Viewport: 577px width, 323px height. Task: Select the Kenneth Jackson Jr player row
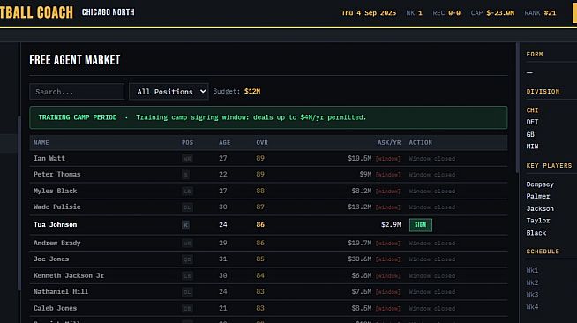tap(268, 275)
